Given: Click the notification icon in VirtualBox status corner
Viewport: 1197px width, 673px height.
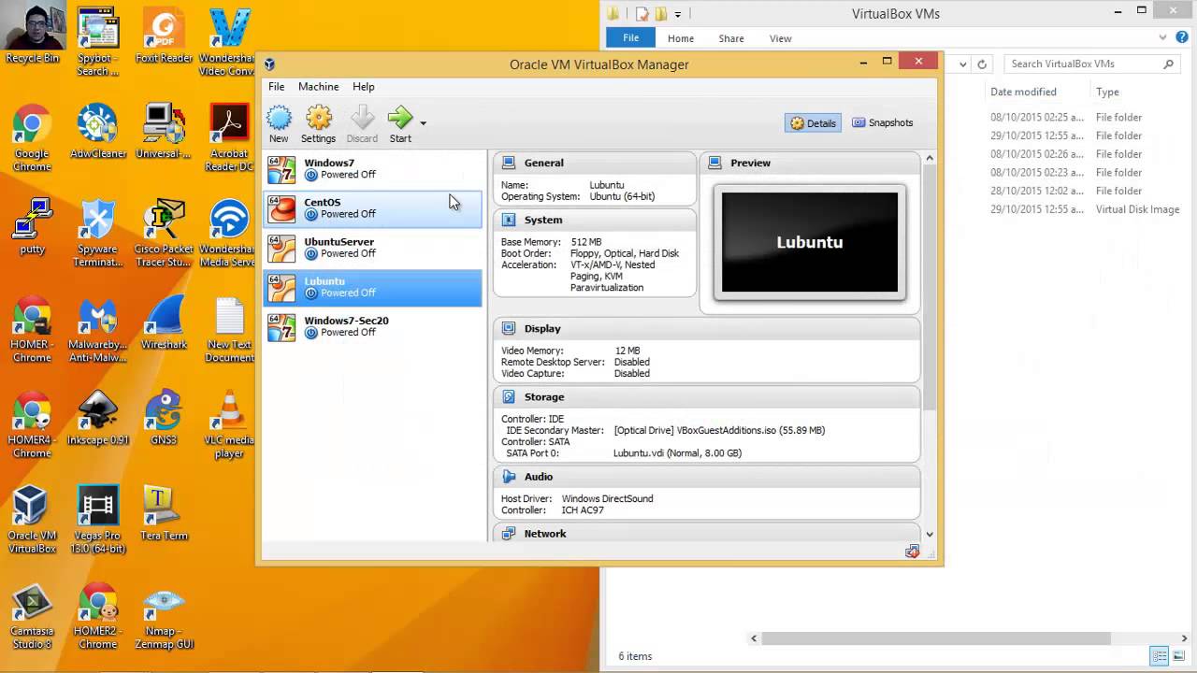Looking at the screenshot, I should [912, 552].
